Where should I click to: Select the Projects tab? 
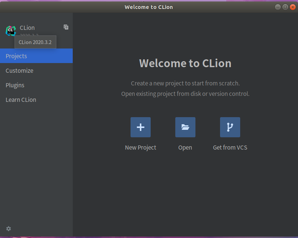(x=36, y=56)
